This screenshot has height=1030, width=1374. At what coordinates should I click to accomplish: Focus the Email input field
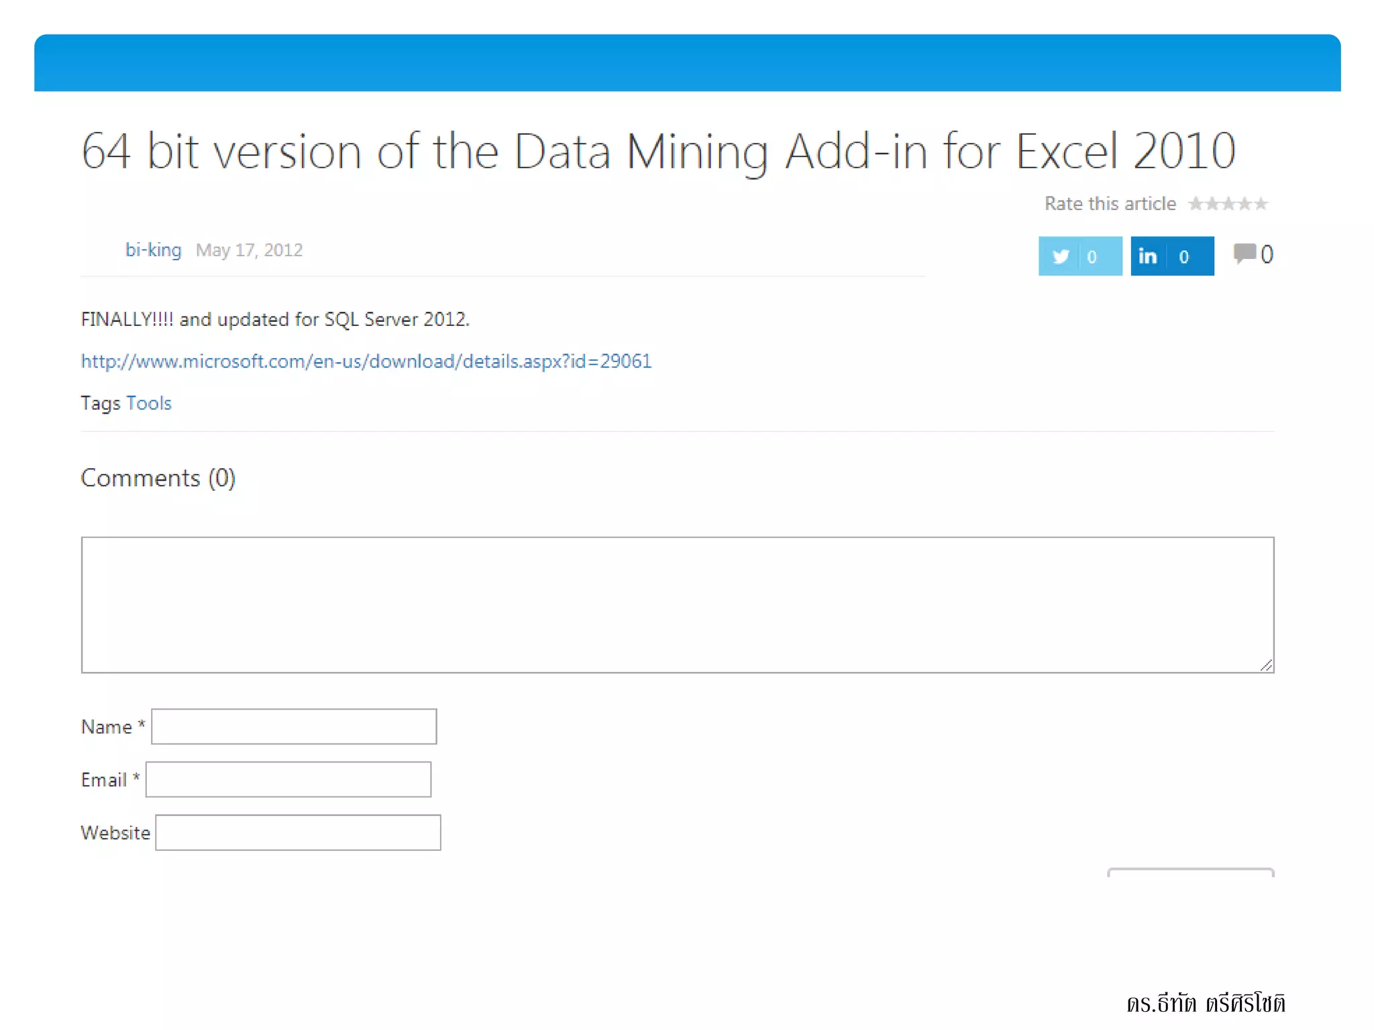tap(288, 779)
